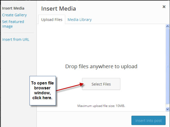Click the empty upload area above the drop text

pyautogui.click(x=101, y=43)
